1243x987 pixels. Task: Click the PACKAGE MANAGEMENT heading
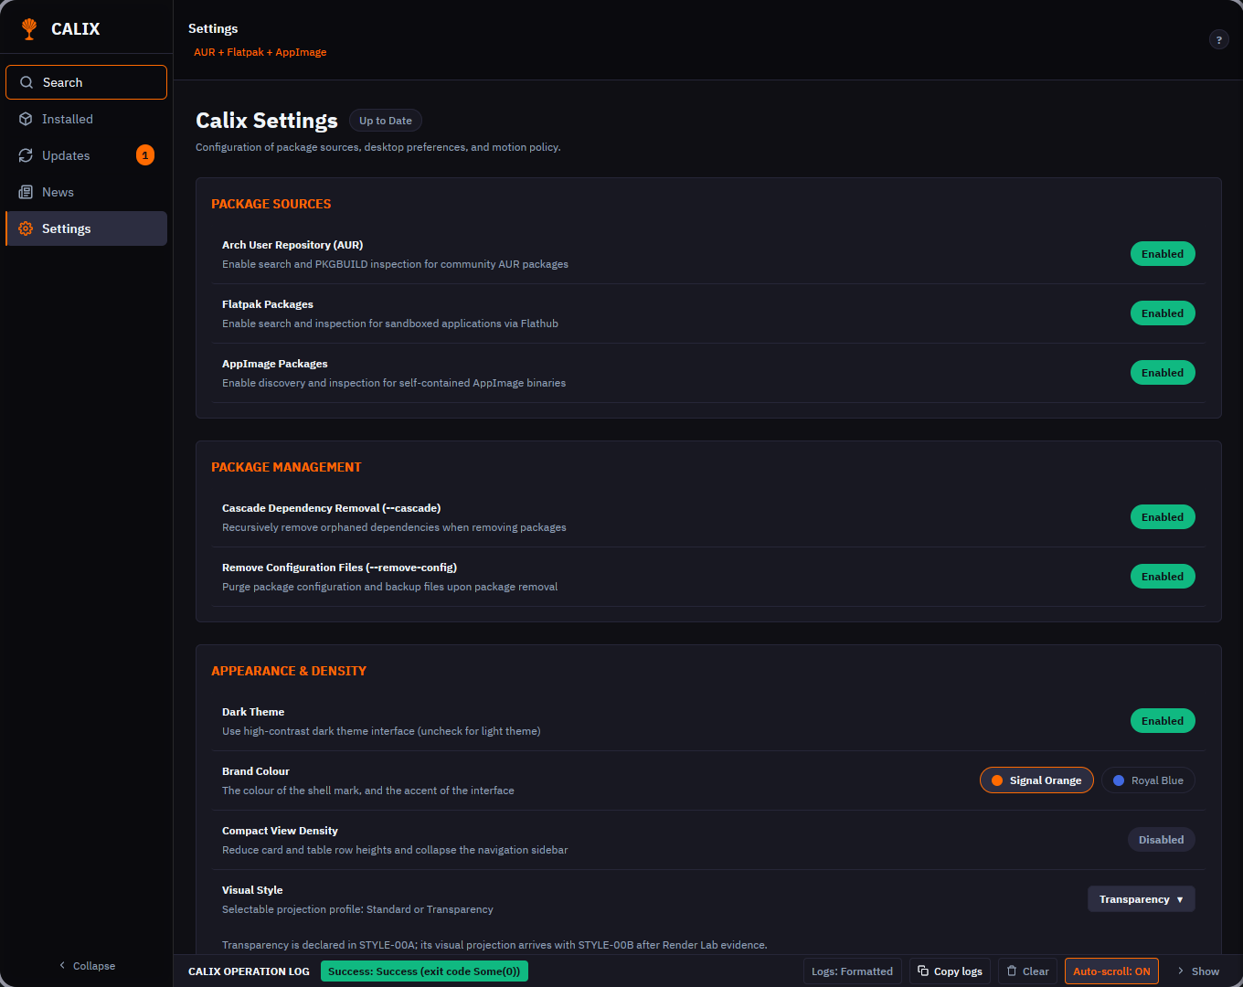[286, 467]
